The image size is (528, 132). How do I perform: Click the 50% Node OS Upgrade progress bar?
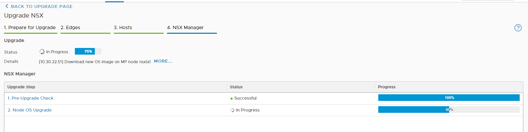click(449, 110)
